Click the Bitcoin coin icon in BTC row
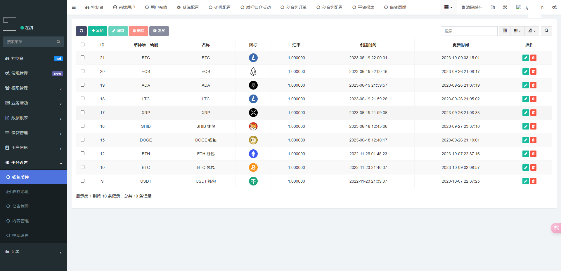 [253, 167]
